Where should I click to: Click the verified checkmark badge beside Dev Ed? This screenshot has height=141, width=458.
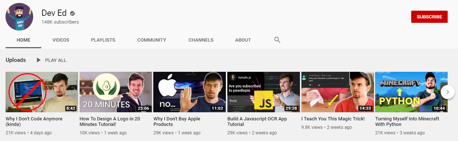tap(73, 13)
